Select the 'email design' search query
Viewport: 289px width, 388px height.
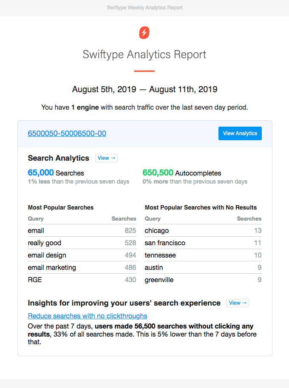point(47,255)
